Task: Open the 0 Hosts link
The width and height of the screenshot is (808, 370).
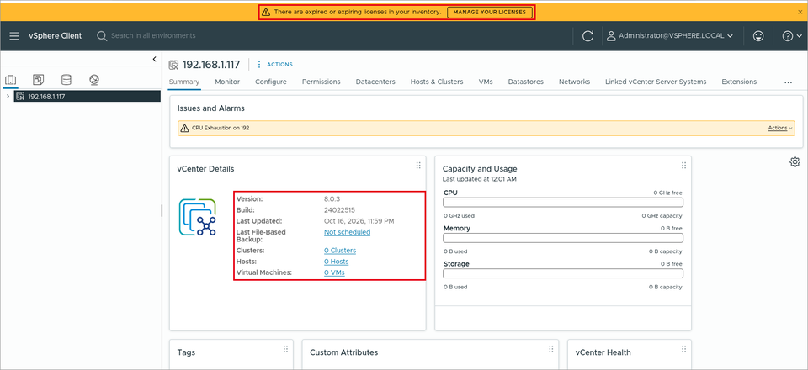Action: pos(337,262)
